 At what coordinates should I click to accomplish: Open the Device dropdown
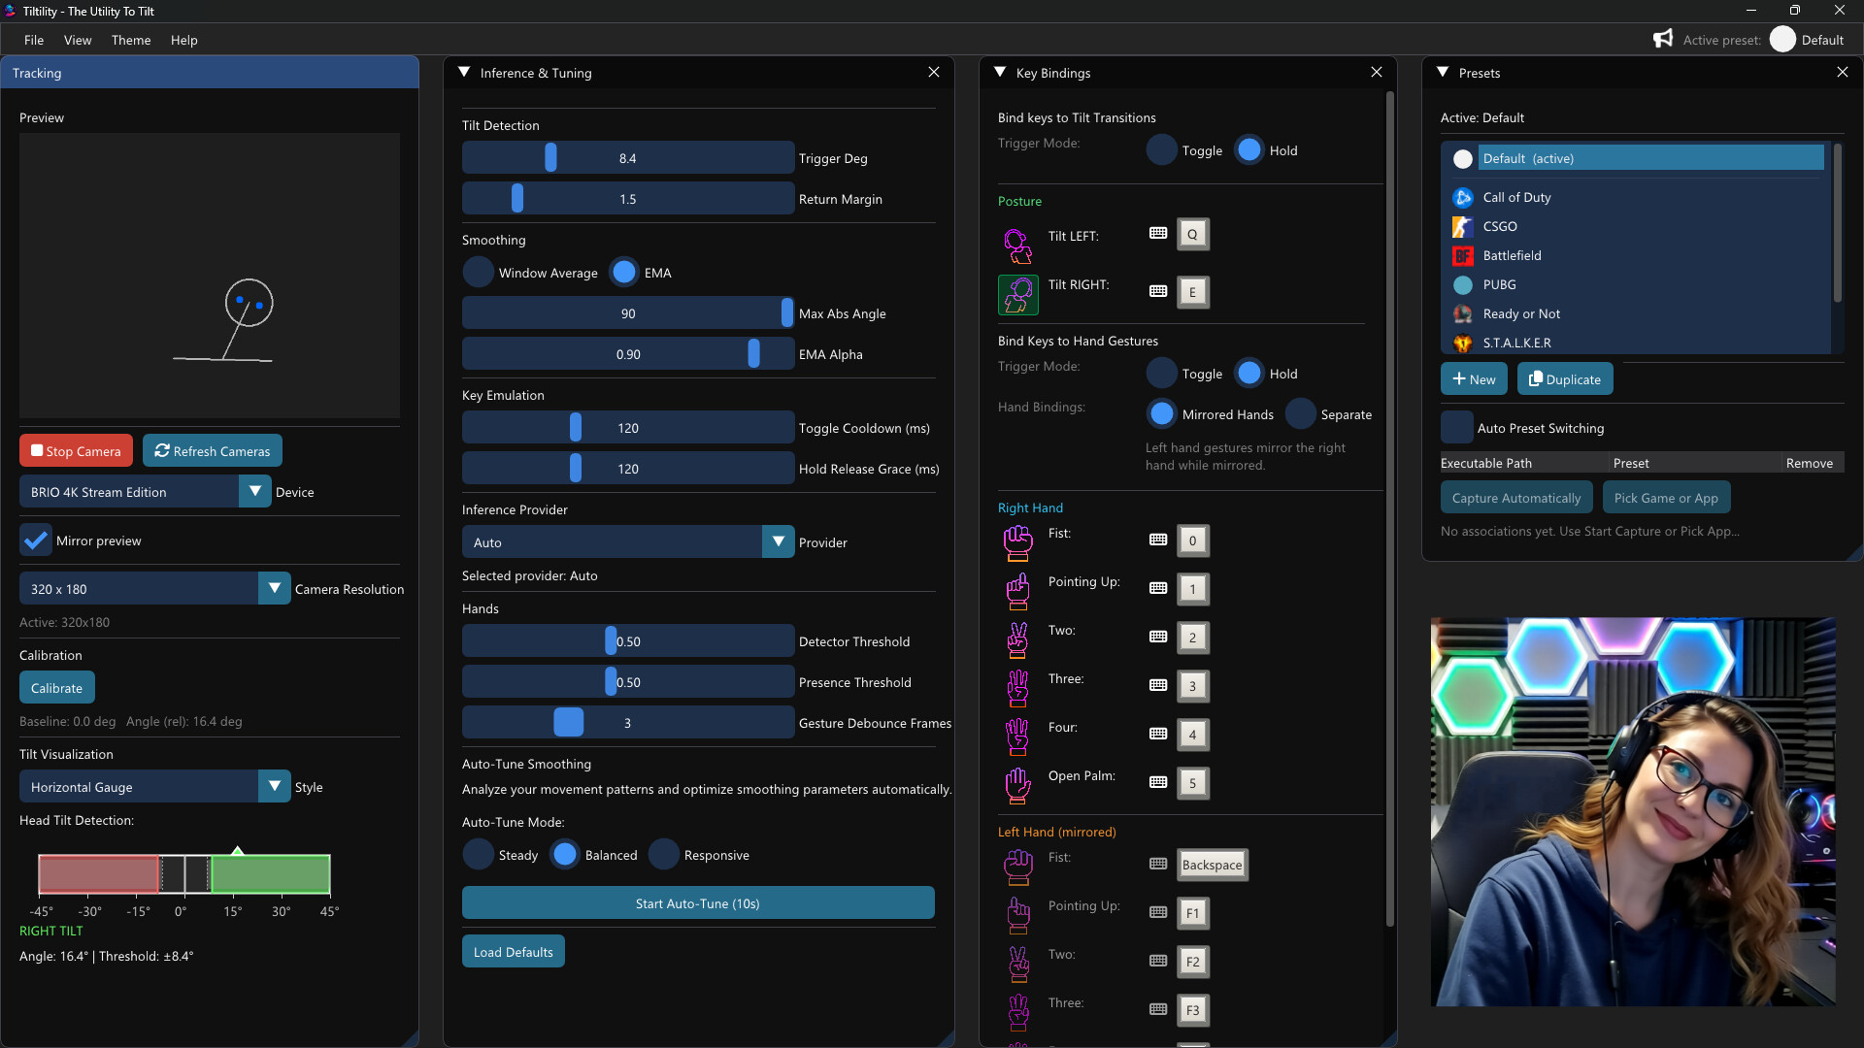[x=255, y=491]
